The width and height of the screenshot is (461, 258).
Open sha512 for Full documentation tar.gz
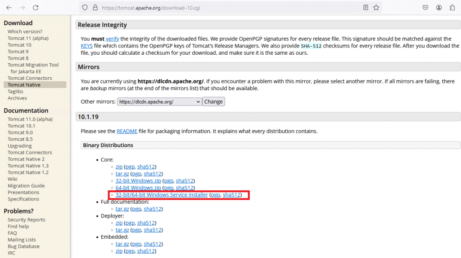pyautogui.click(x=152, y=209)
